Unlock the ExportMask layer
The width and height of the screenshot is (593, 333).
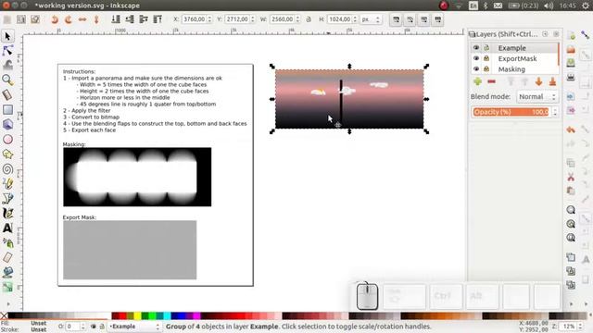tap(486, 58)
